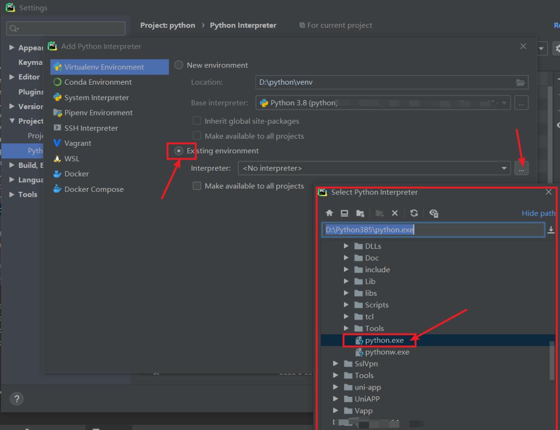Choose Docker Compose interpreter type
The image size is (560, 430).
pyautogui.click(x=94, y=189)
